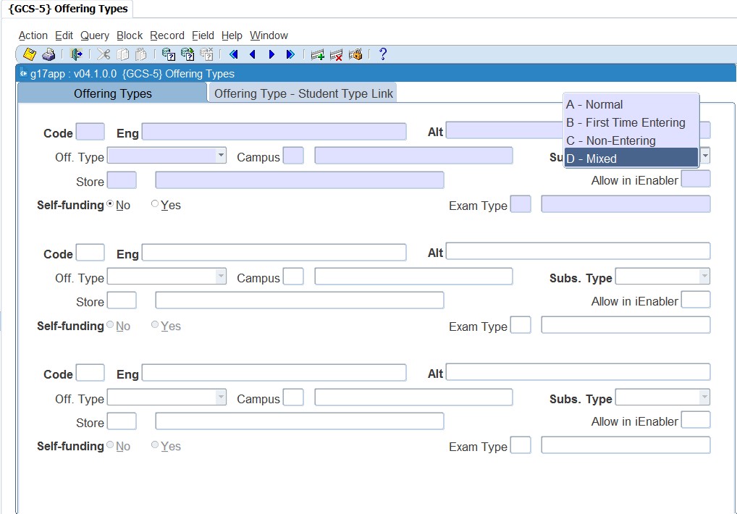737x514 pixels.
Task: Open Off. Type dropdown in first record
Action: point(220,156)
